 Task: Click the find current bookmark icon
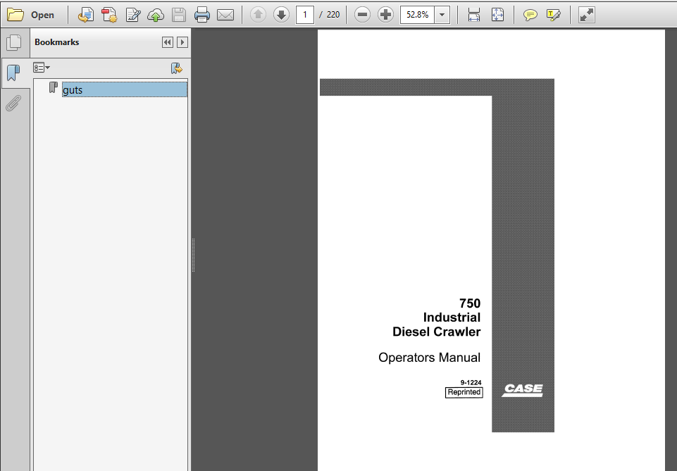(177, 68)
